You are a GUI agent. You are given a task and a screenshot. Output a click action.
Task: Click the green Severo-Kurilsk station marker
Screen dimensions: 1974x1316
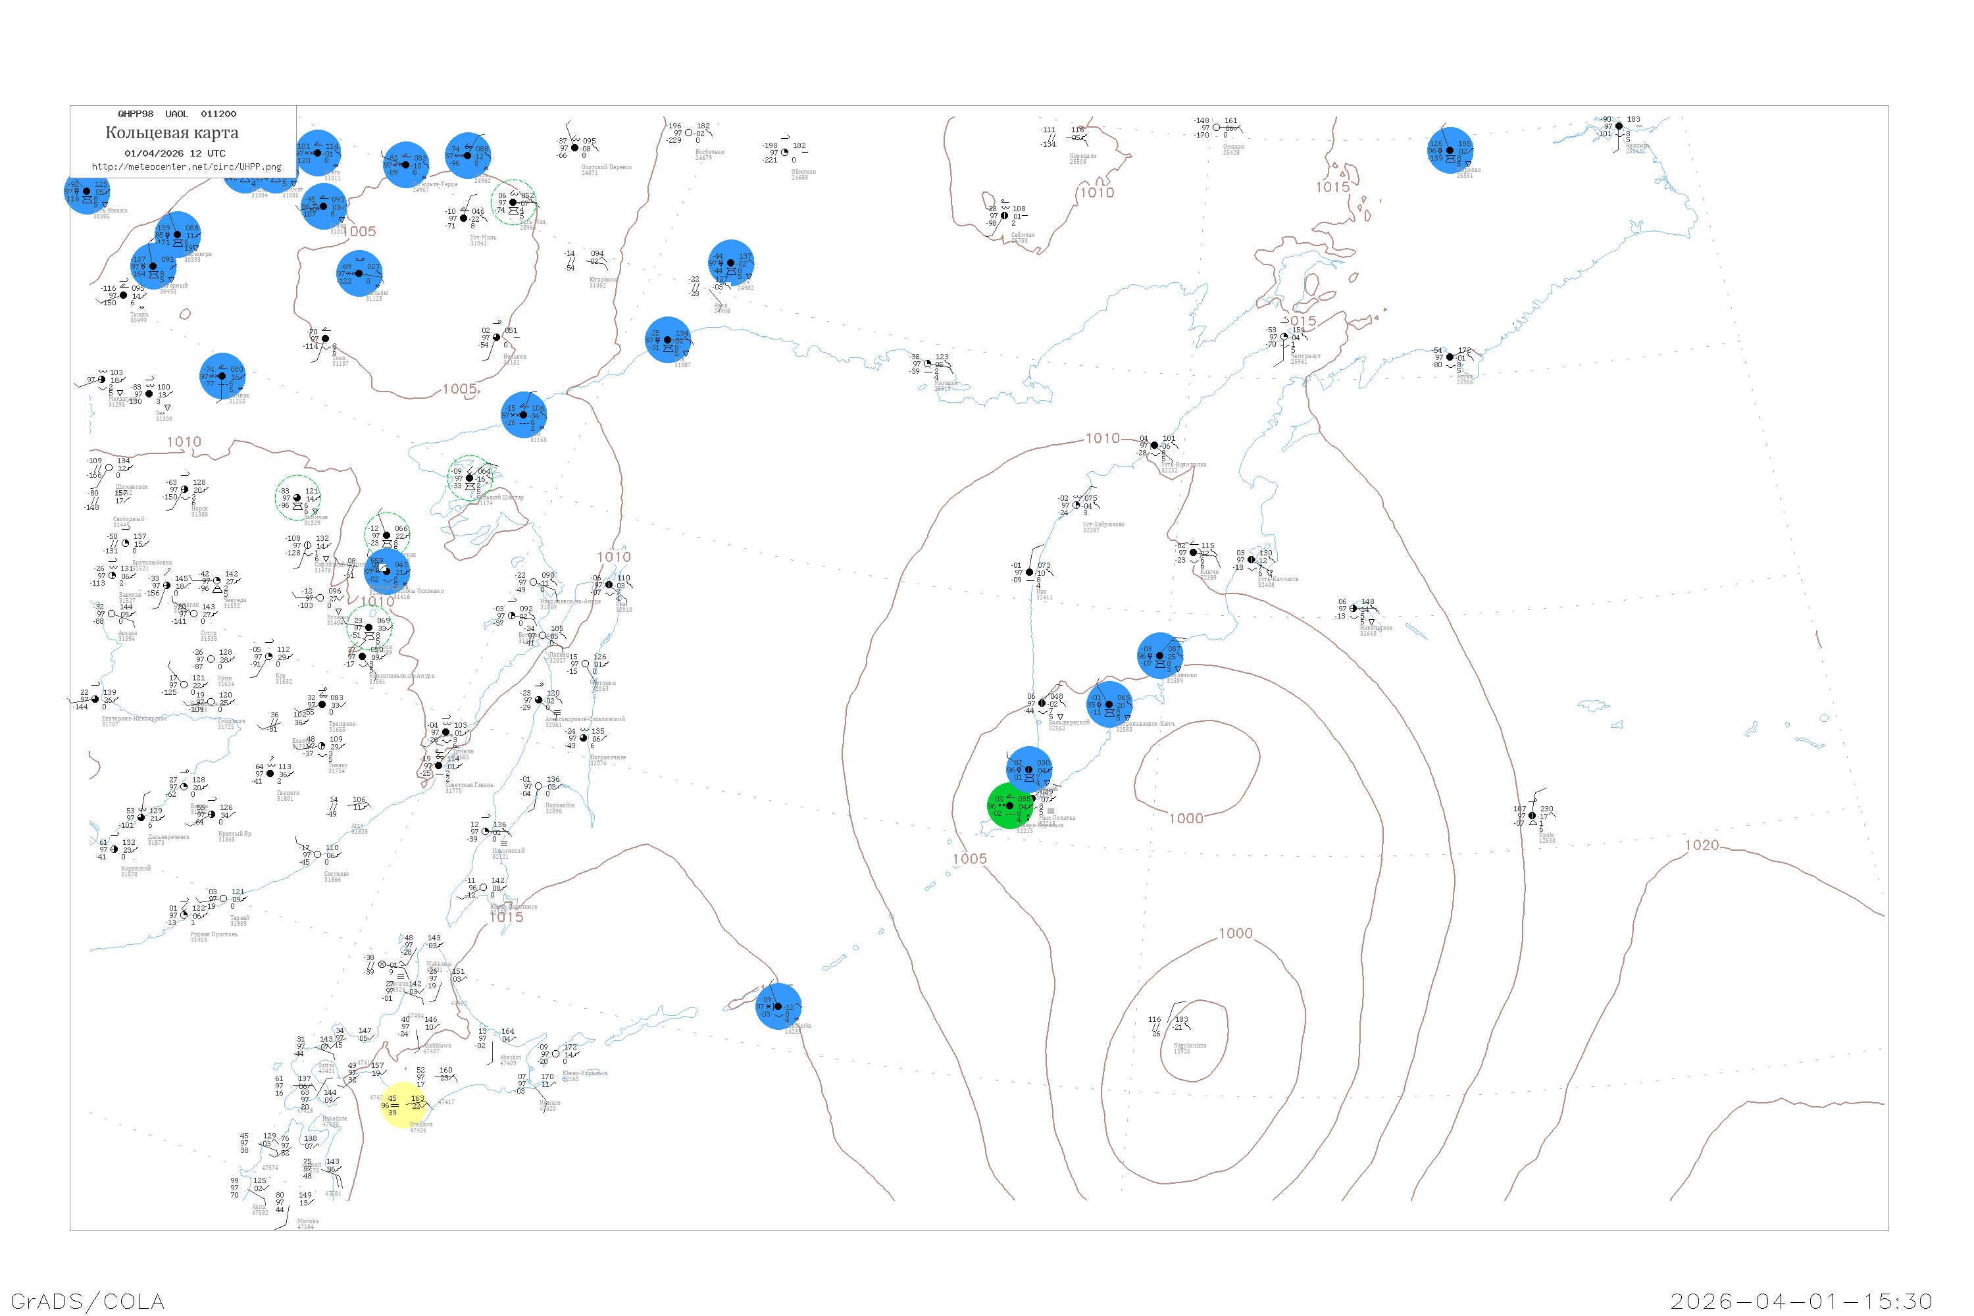pos(1011,805)
